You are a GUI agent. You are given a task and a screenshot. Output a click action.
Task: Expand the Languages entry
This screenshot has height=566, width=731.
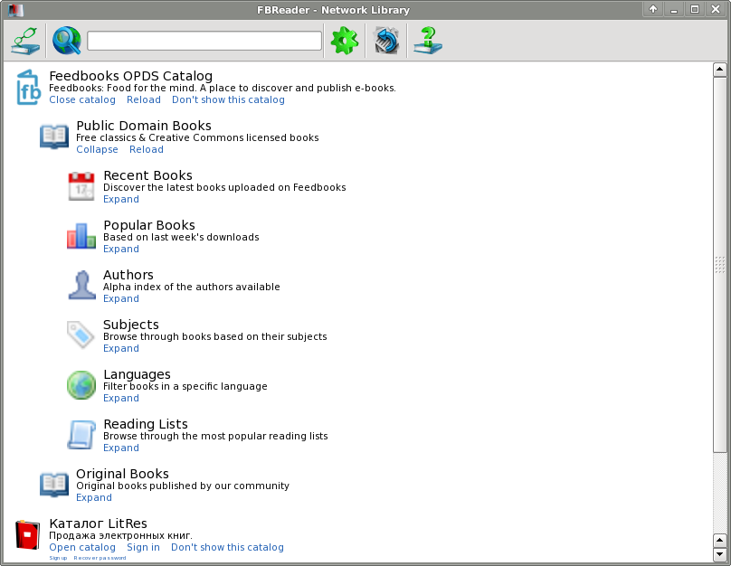point(121,399)
